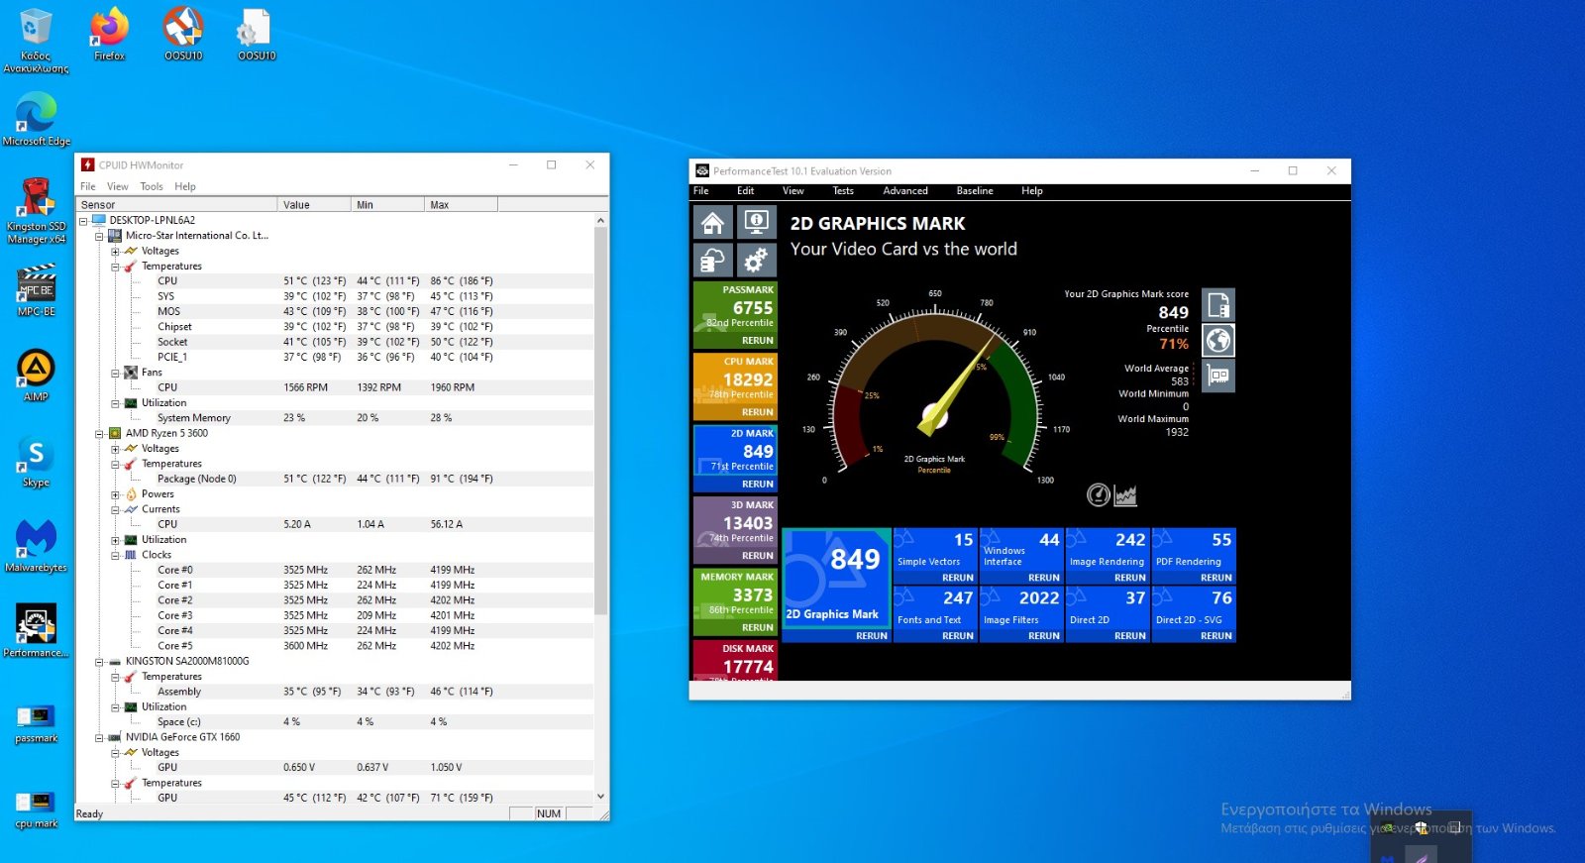This screenshot has width=1585, height=863.
Task: Rerun the Image Filters test
Action: tap(1043, 636)
